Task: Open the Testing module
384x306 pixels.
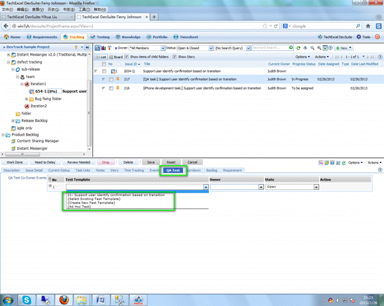Action: pyautogui.click(x=100, y=37)
